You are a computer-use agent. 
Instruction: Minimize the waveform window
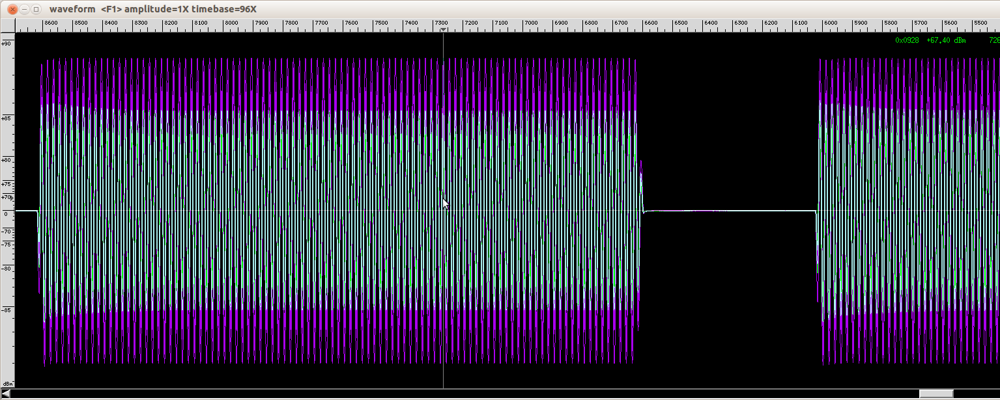[23, 9]
